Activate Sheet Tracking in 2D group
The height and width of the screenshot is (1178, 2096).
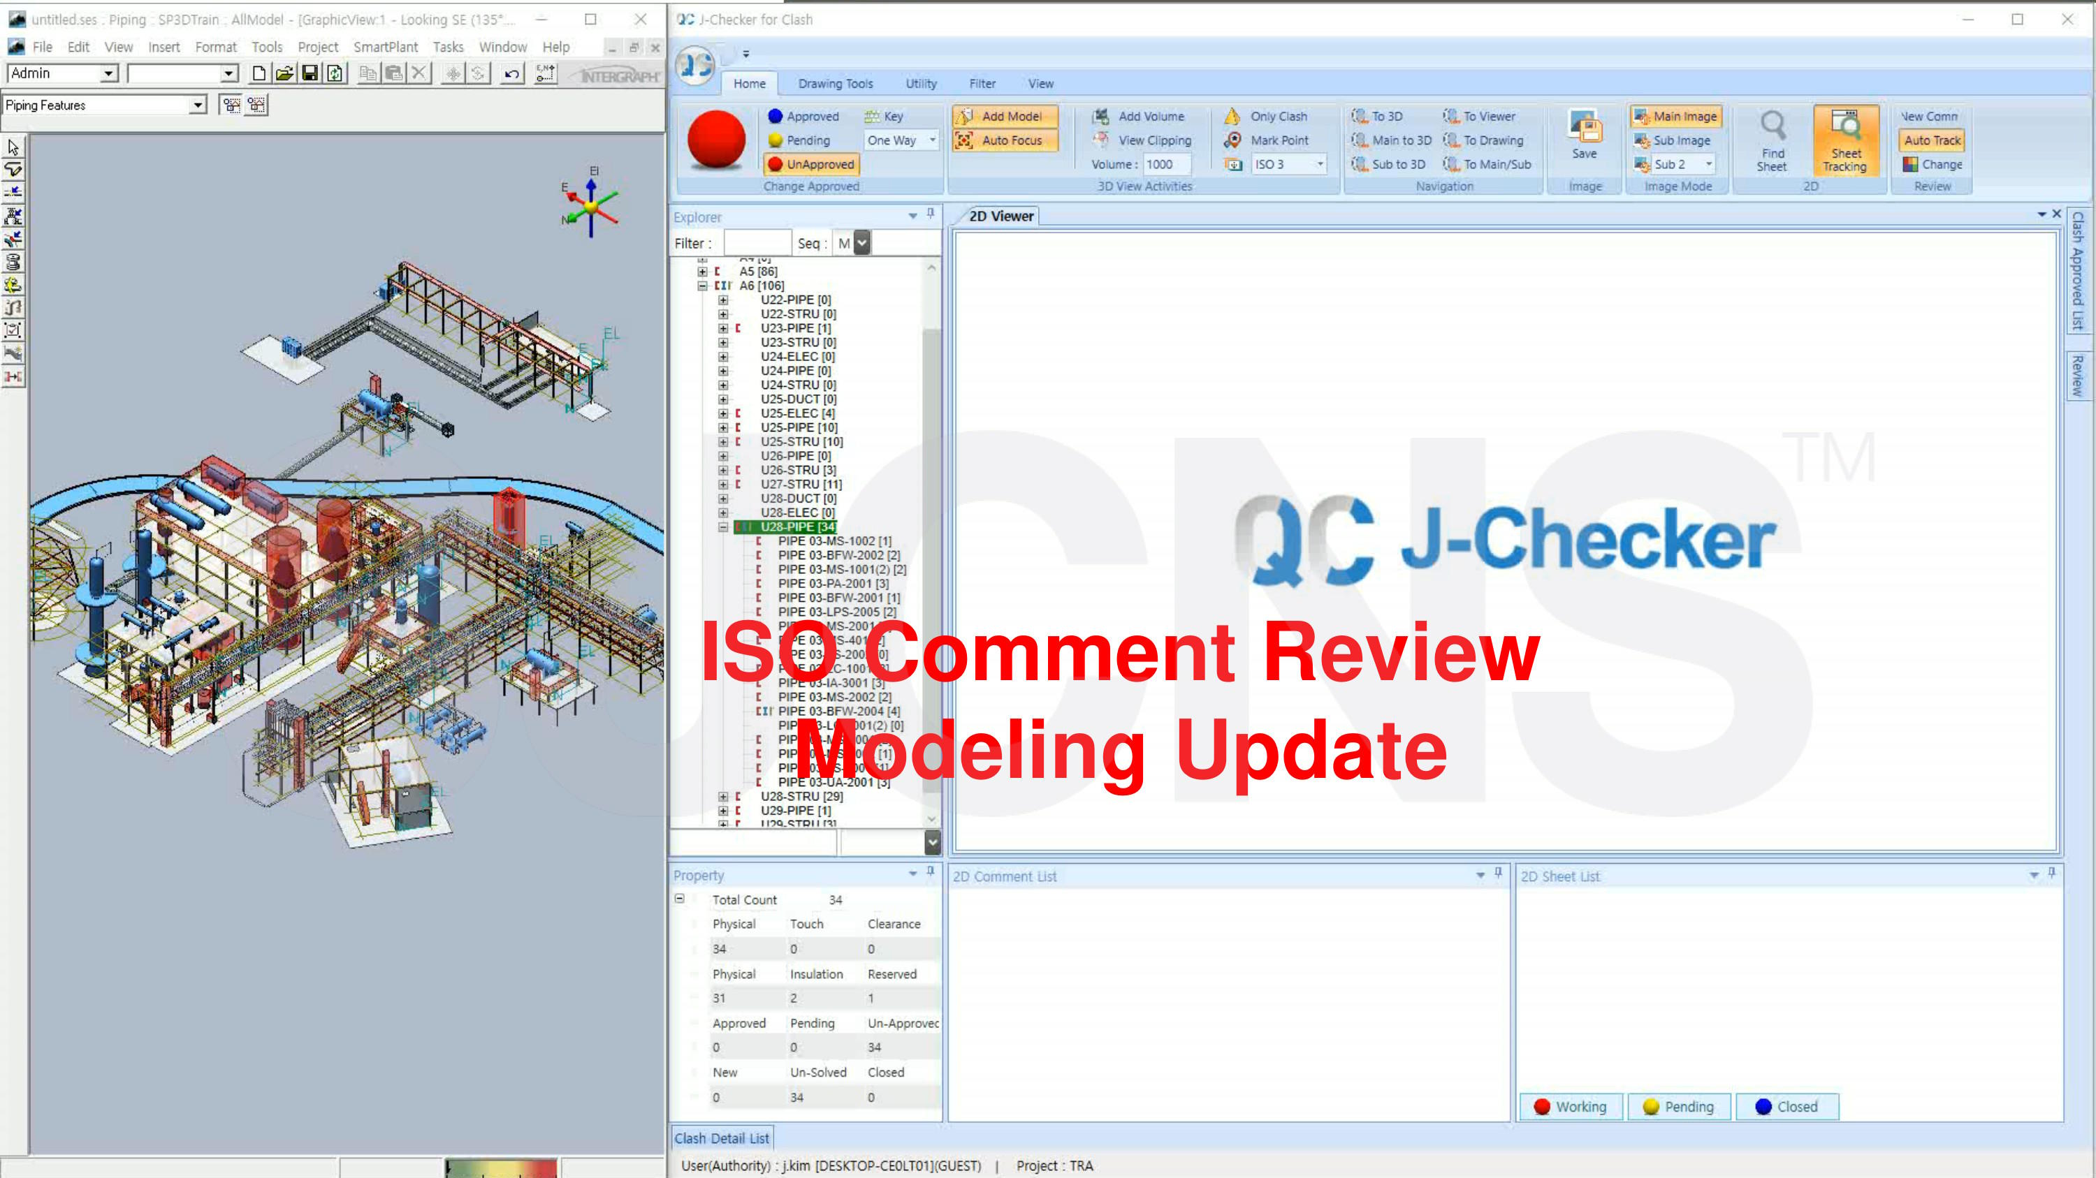click(1845, 140)
